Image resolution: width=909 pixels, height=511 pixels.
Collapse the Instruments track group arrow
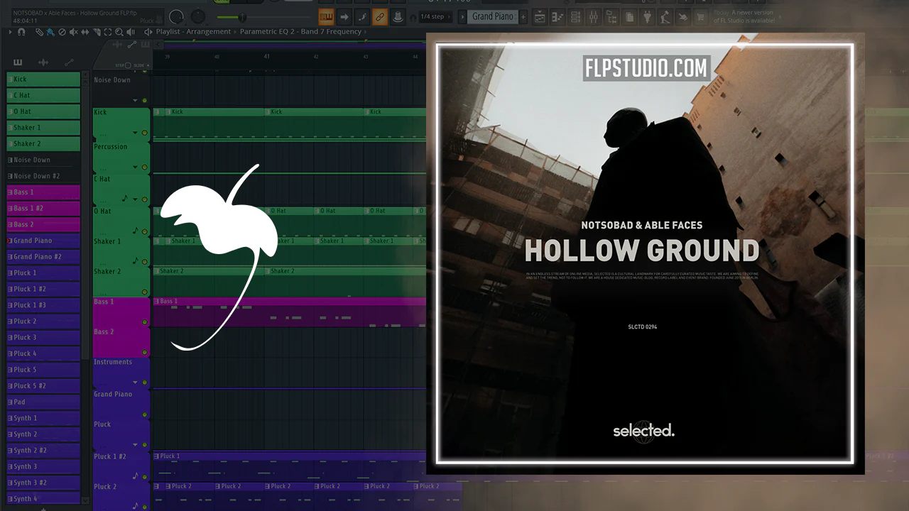pyautogui.click(x=135, y=383)
